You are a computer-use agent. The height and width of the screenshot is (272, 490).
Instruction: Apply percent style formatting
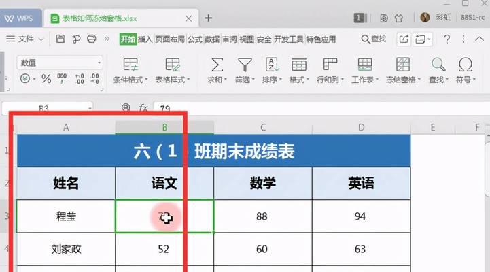[x=46, y=78]
